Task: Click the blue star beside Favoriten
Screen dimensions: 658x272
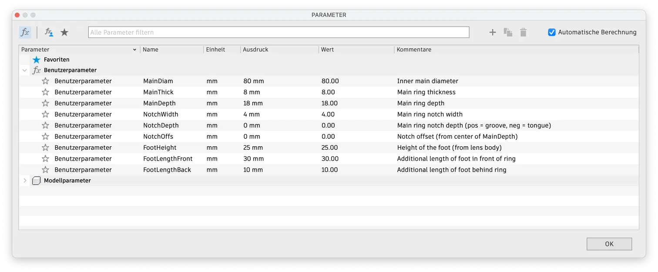Action: click(37, 60)
